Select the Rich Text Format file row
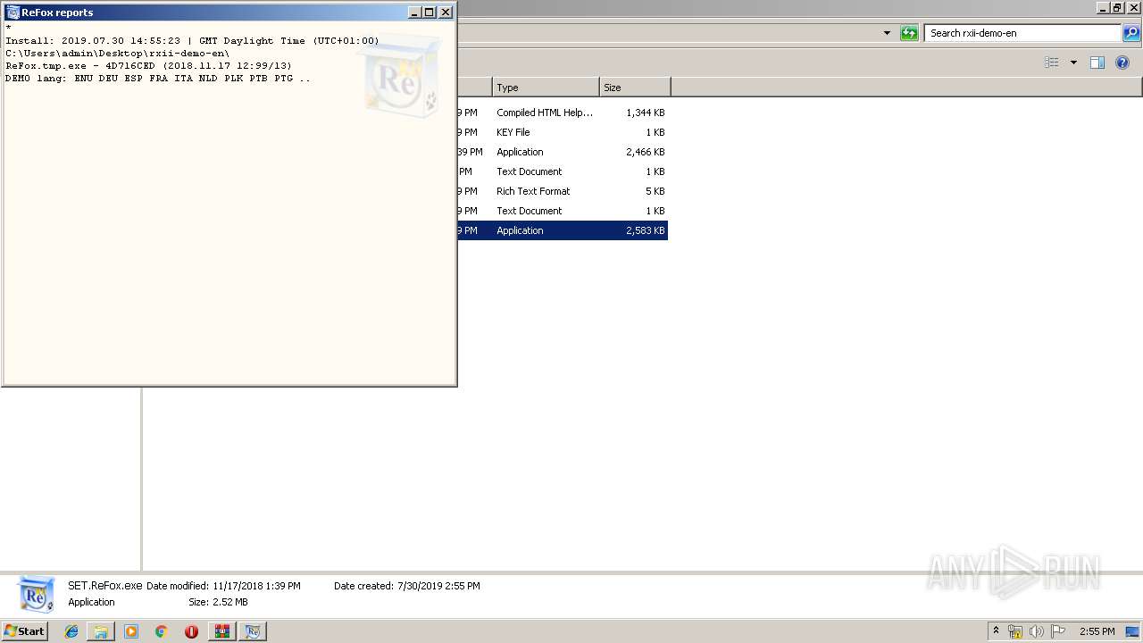 [563, 191]
